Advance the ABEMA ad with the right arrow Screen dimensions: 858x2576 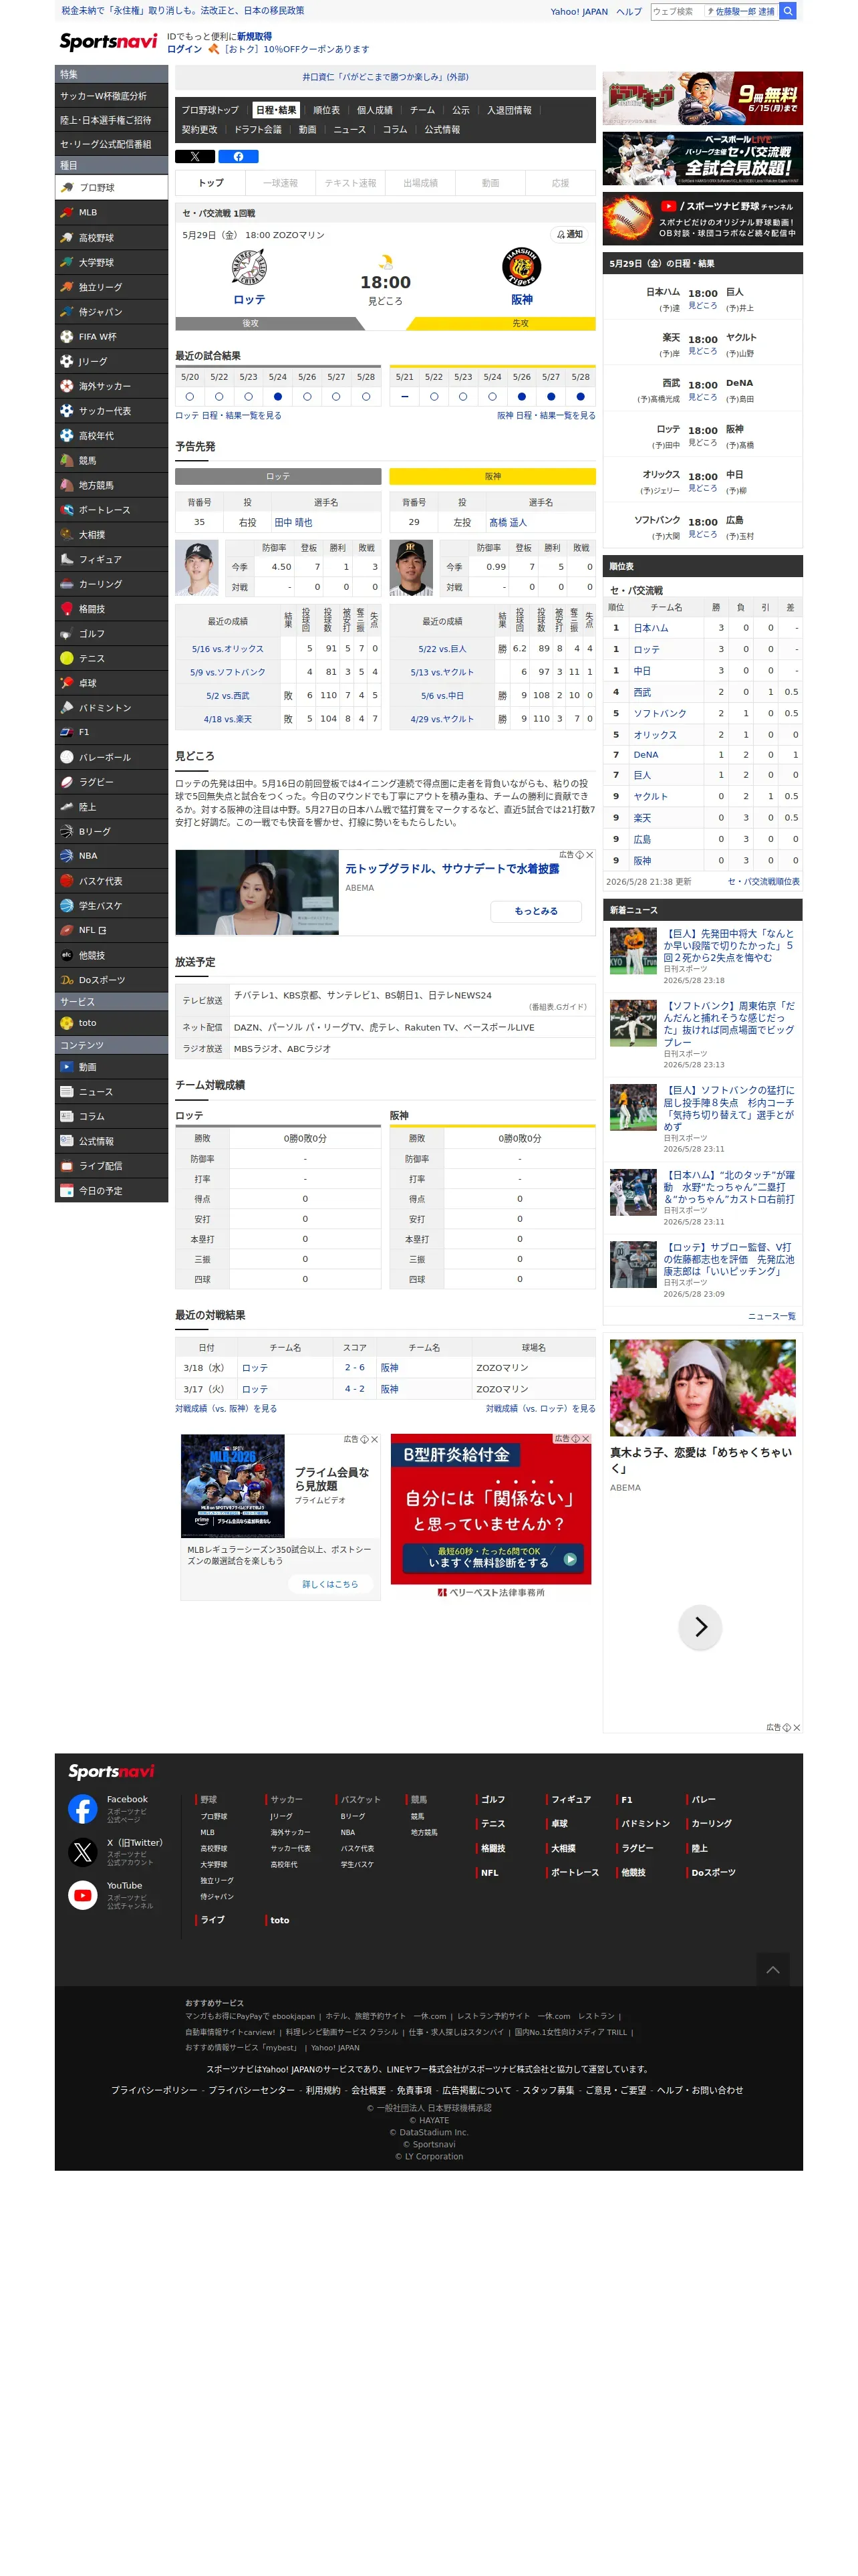coord(700,1627)
